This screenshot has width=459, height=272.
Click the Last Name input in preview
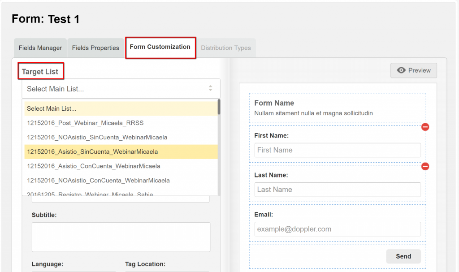tap(337, 190)
